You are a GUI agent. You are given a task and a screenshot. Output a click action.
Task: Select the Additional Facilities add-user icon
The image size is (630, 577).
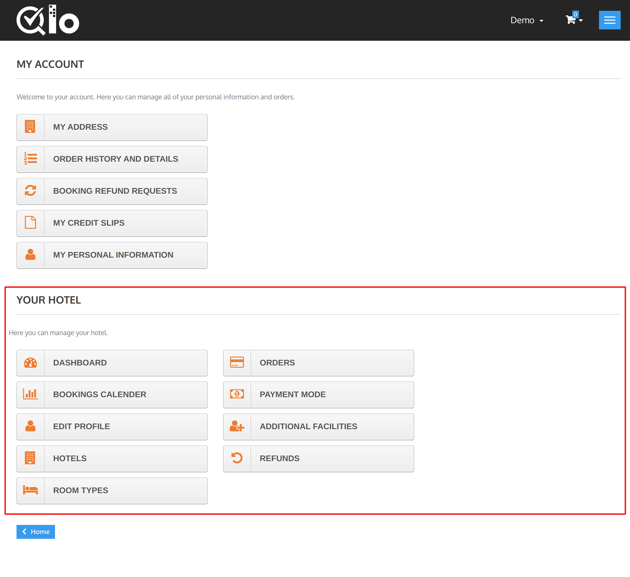click(x=237, y=427)
